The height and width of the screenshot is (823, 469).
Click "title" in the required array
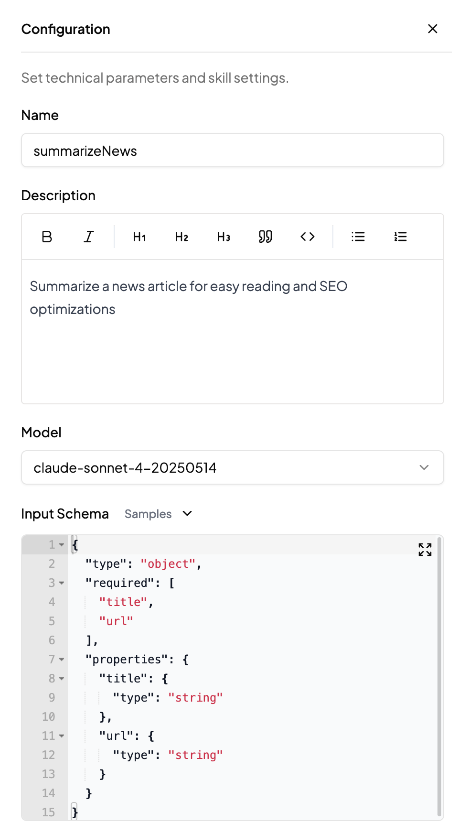tap(123, 602)
